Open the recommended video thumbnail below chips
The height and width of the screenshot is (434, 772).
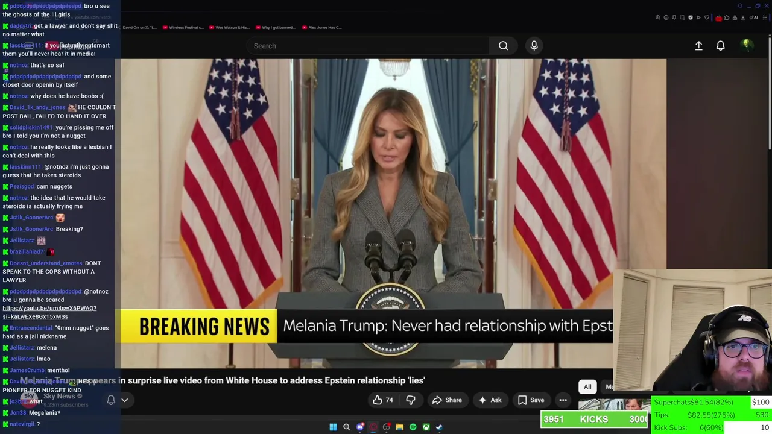click(x=614, y=404)
